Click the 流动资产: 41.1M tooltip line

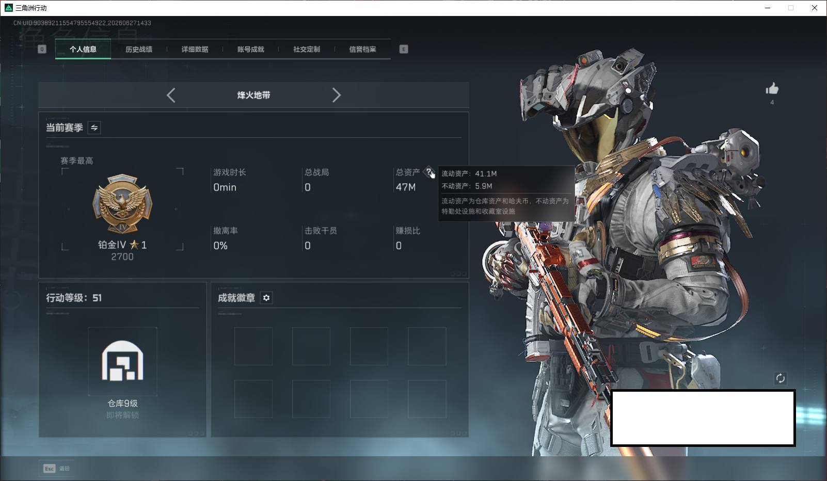(469, 173)
